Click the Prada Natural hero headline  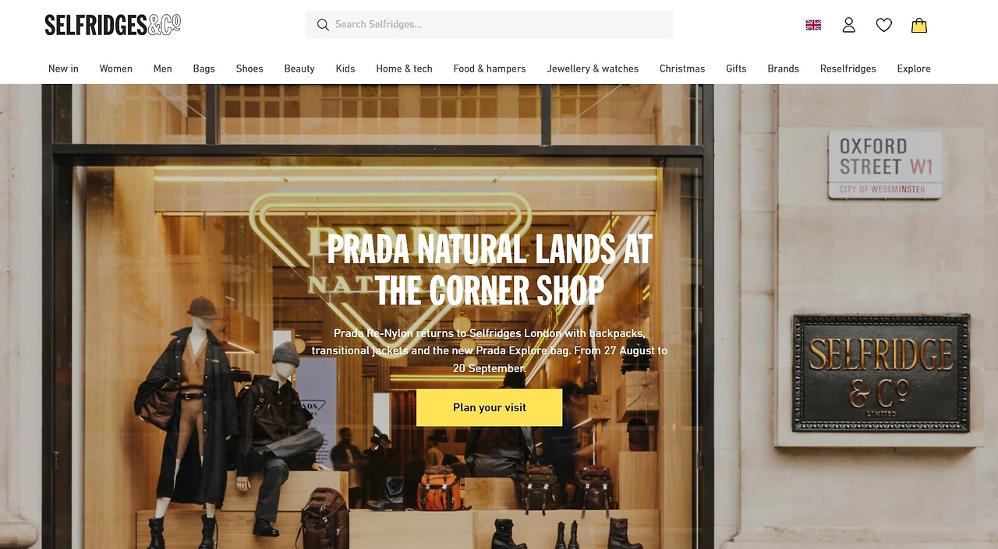point(490,269)
